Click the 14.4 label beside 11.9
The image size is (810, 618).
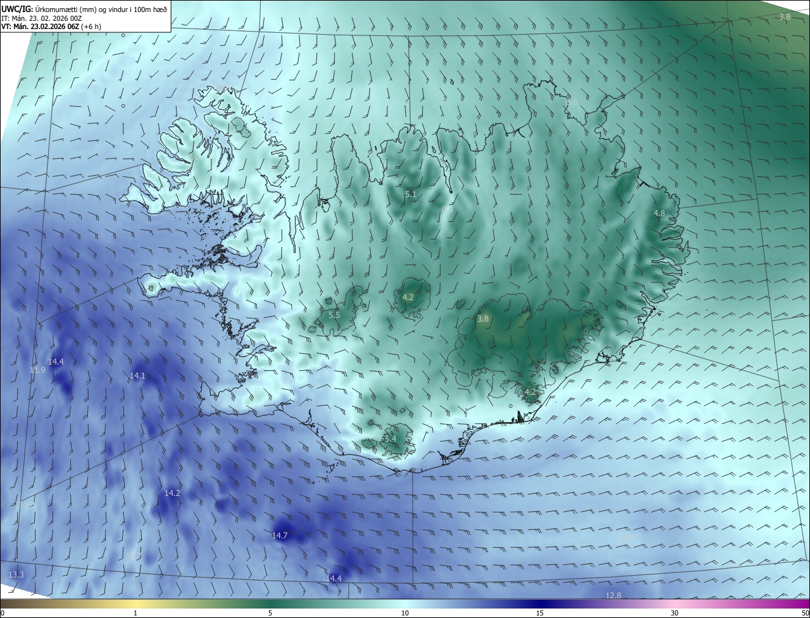(56, 361)
